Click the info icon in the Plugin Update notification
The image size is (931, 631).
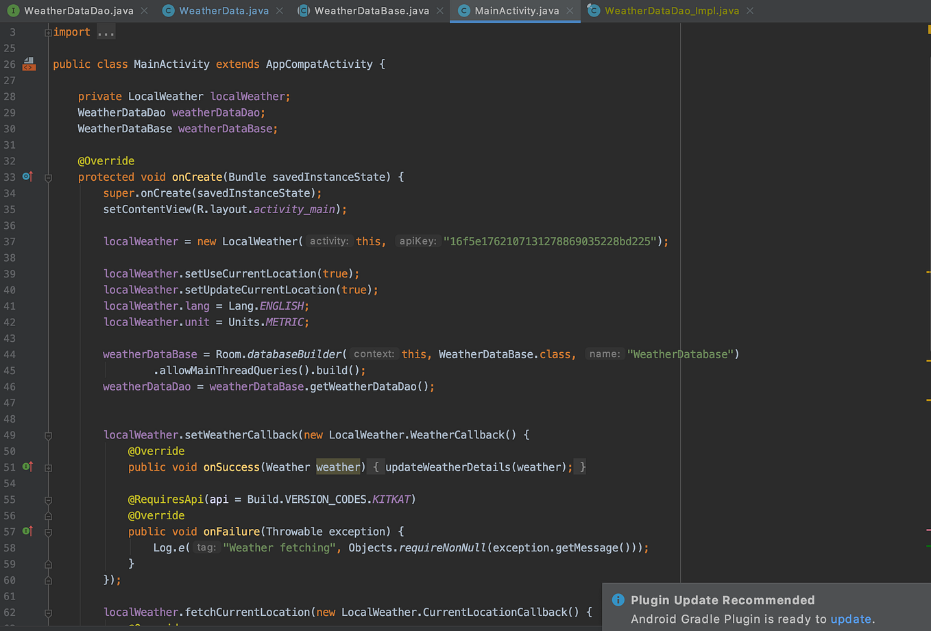click(618, 599)
